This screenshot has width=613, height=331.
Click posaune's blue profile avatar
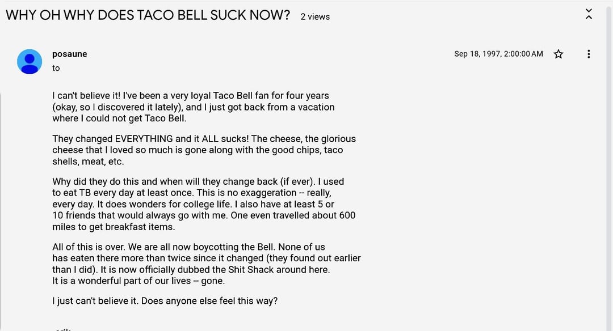30,61
